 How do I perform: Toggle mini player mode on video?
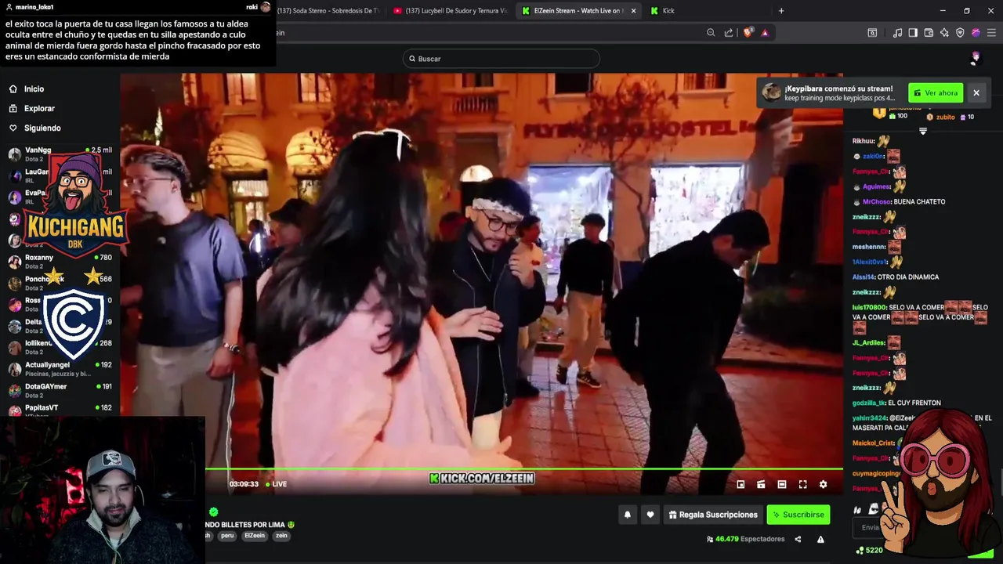[x=740, y=485]
